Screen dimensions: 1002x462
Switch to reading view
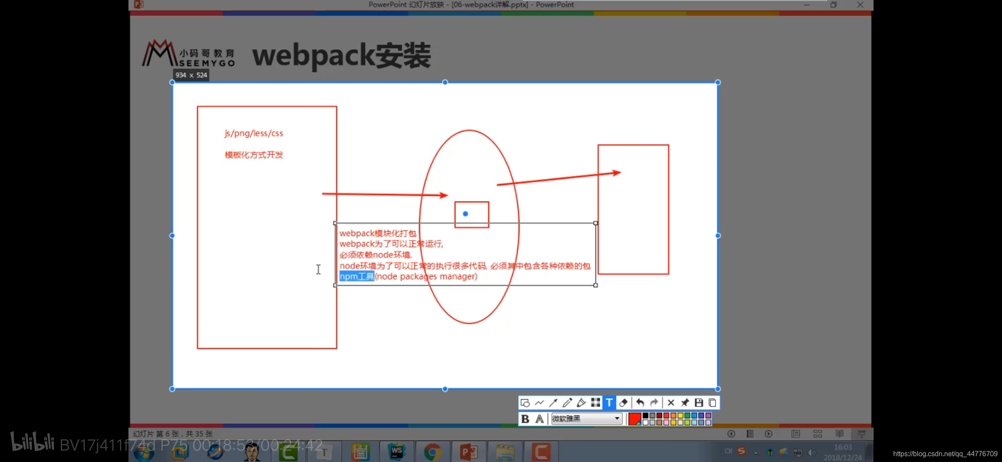click(839, 434)
